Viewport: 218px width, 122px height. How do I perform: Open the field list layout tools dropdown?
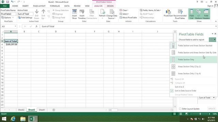212,40
